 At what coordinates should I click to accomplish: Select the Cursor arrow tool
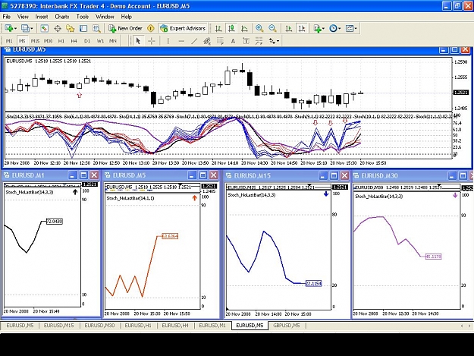tap(138, 41)
